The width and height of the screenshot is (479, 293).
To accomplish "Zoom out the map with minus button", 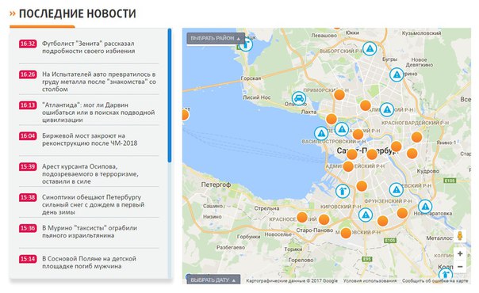I will coord(460,267).
